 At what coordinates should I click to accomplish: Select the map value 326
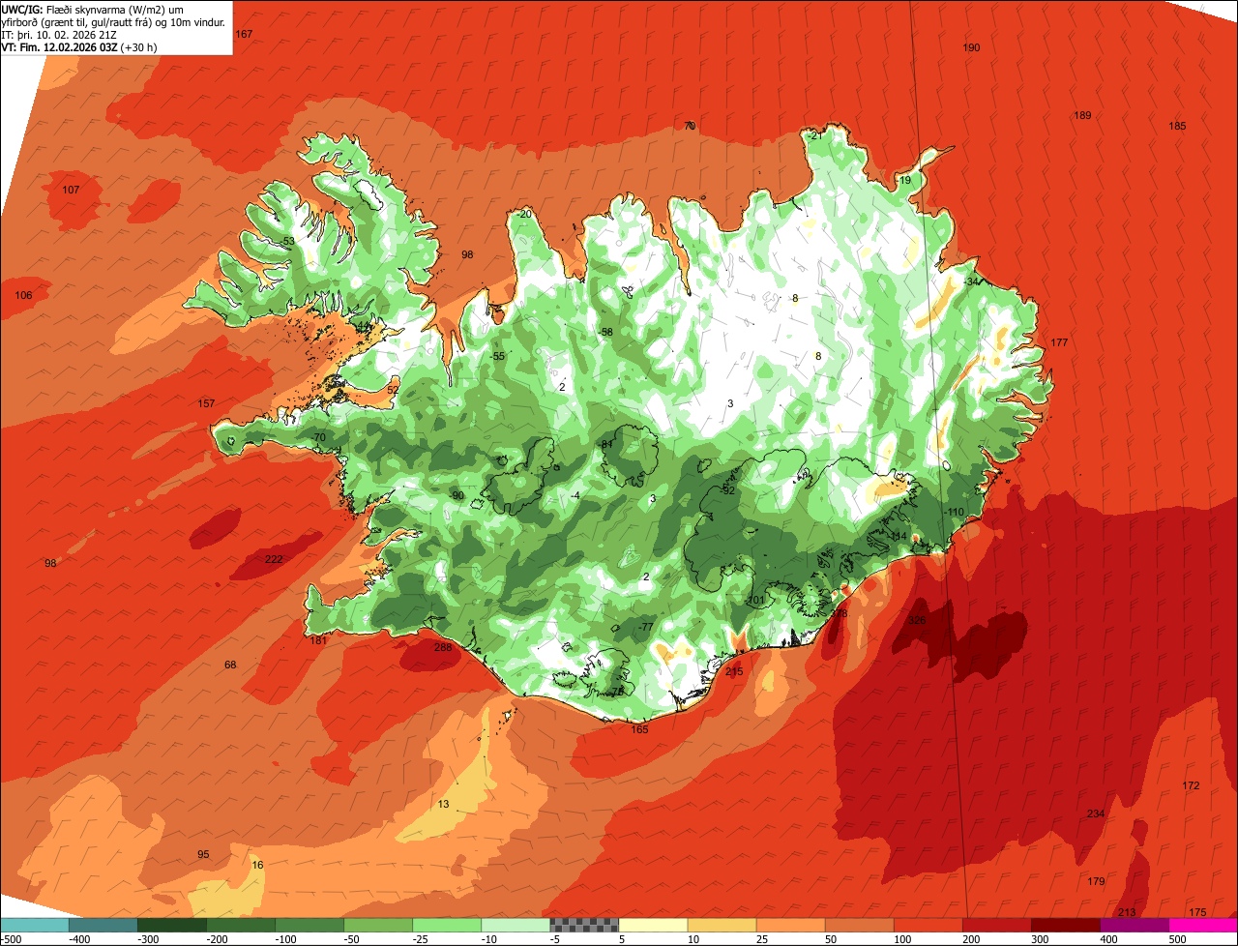[917, 620]
